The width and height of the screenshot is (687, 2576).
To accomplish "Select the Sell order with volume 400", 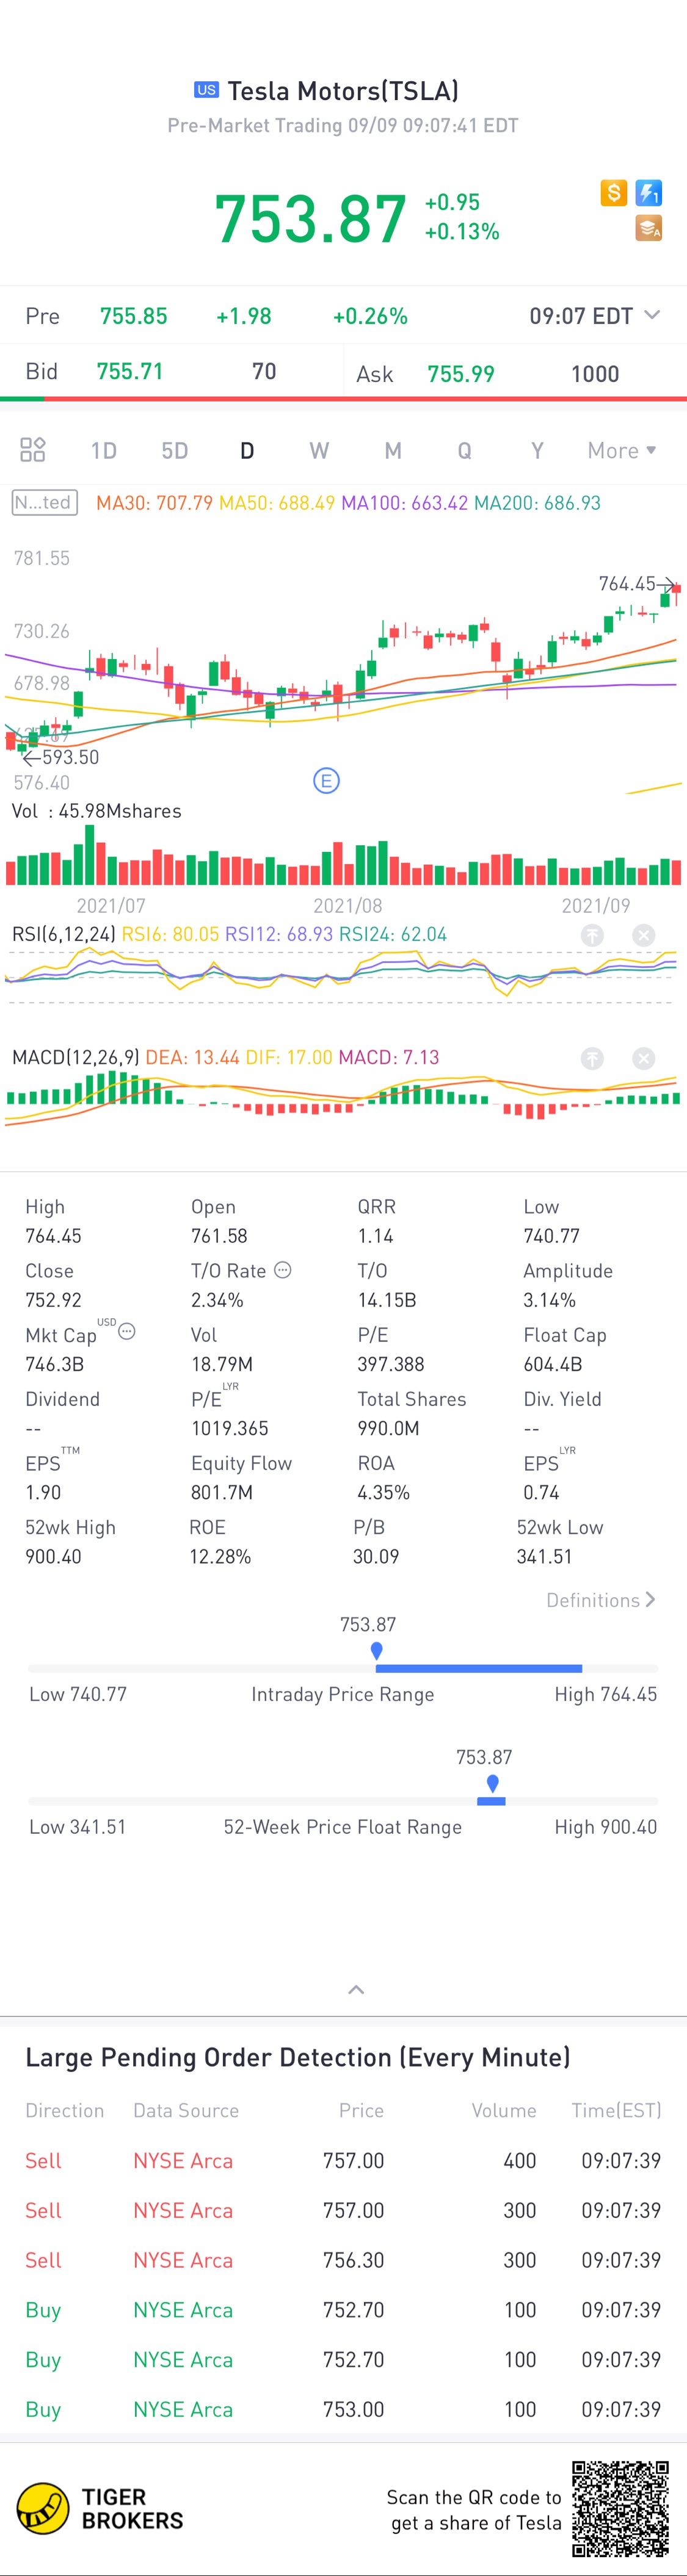I will coord(343,2160).
